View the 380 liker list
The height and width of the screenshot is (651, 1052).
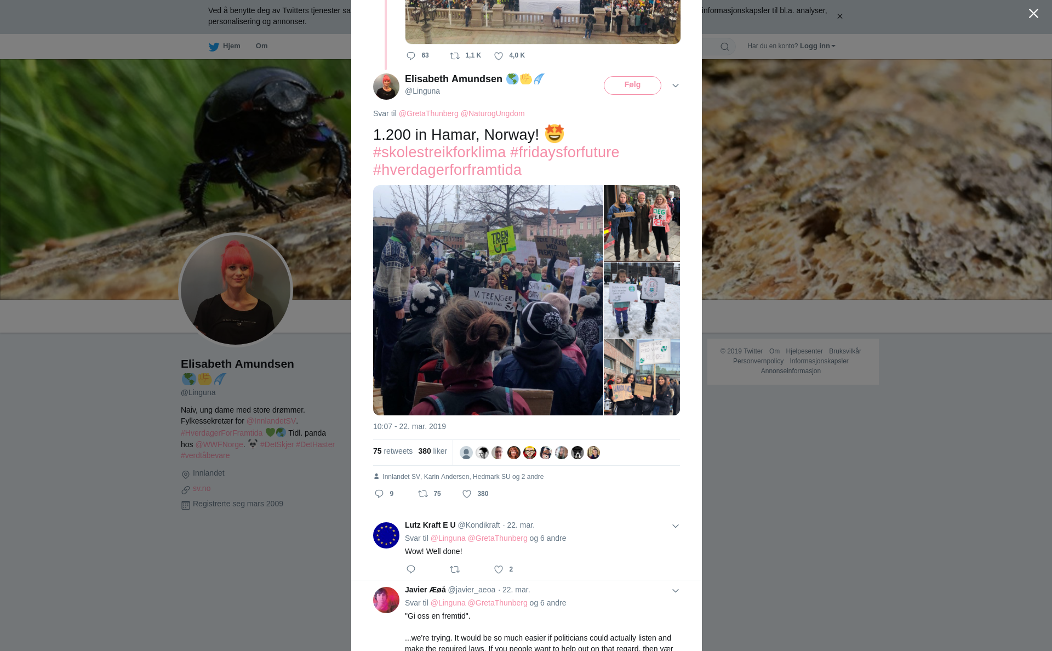click(432, 451)
